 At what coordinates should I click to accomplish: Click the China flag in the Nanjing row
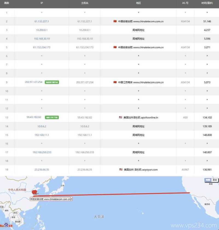(x=115, y=82)
